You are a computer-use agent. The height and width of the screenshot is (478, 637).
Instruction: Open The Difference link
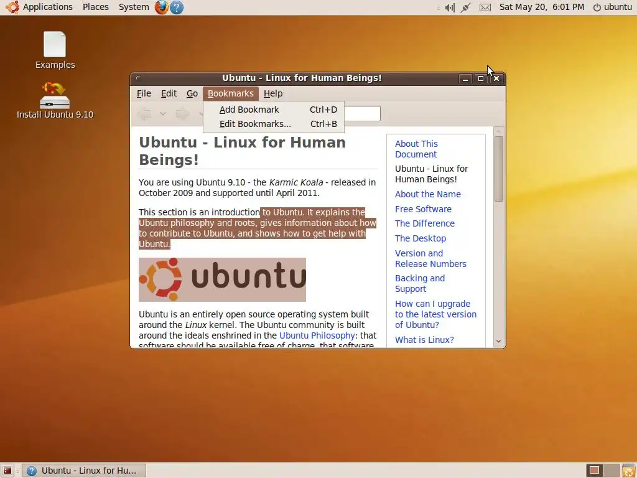pyautogui.click(x=424, y=223)
